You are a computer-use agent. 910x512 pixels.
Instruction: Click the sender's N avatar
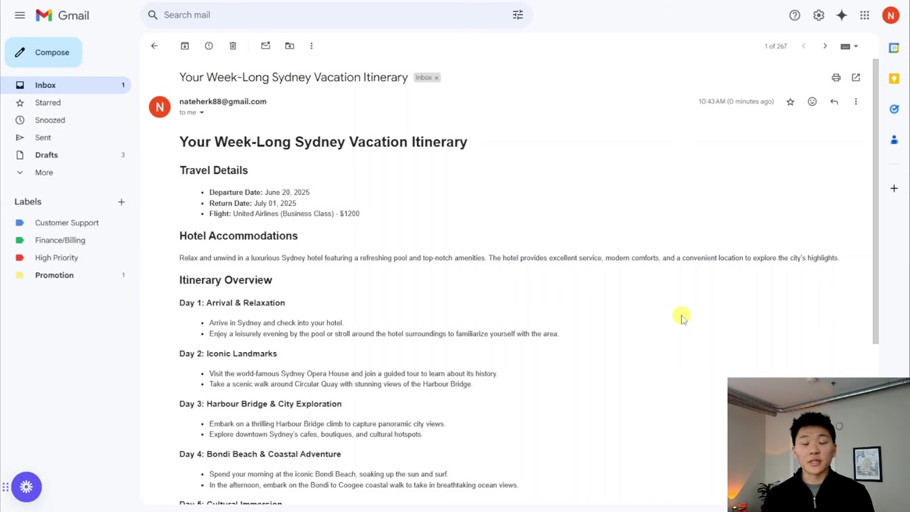tap(160, 107)
